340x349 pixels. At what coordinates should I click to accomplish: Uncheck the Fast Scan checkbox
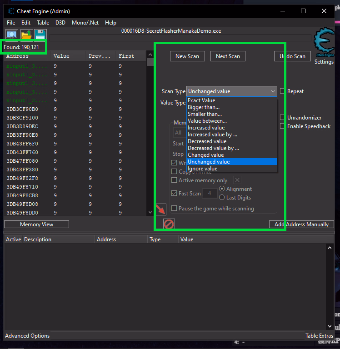click(x=174, y=193)
